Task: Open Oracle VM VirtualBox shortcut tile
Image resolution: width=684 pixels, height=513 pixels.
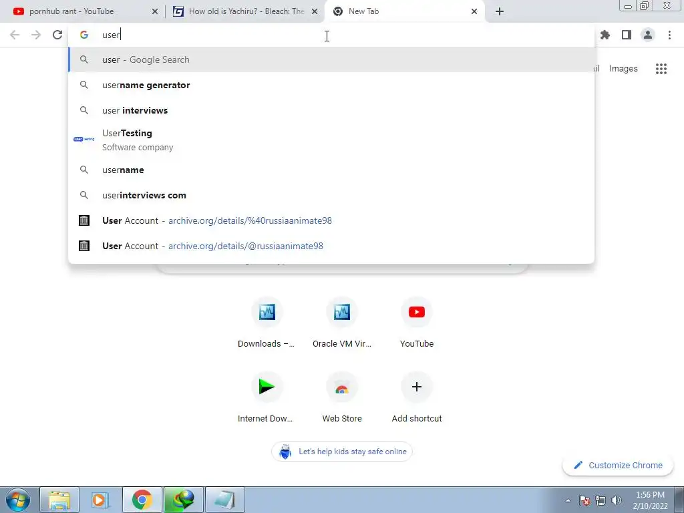Action: pyautogui.click(x=341, y=323)
